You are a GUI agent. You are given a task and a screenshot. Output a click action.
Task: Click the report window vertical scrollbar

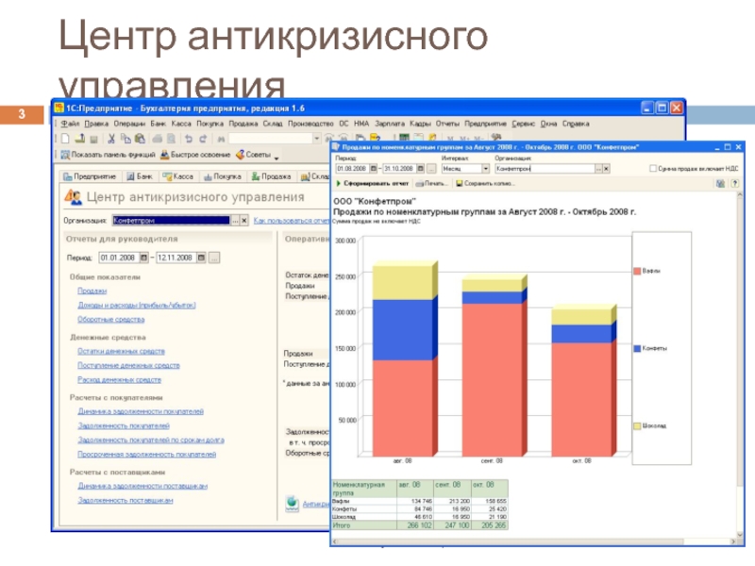741,364
